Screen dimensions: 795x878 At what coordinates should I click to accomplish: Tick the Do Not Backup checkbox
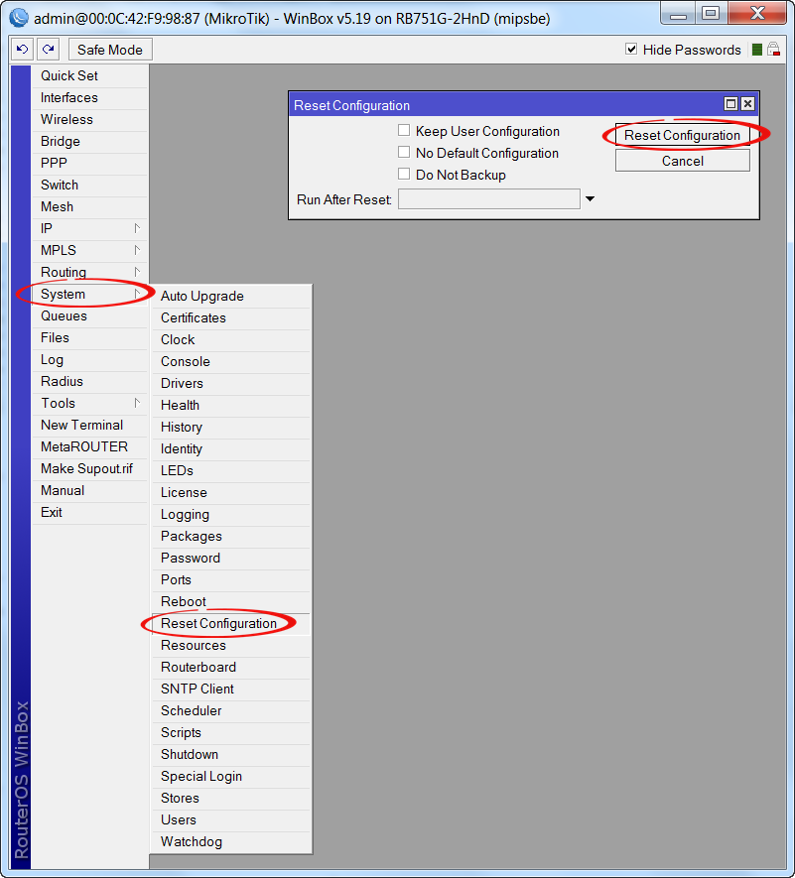(x=404, y=174)
